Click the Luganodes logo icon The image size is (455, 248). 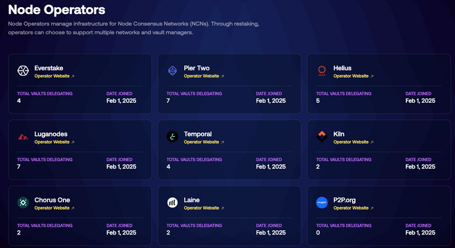[23, 138]
